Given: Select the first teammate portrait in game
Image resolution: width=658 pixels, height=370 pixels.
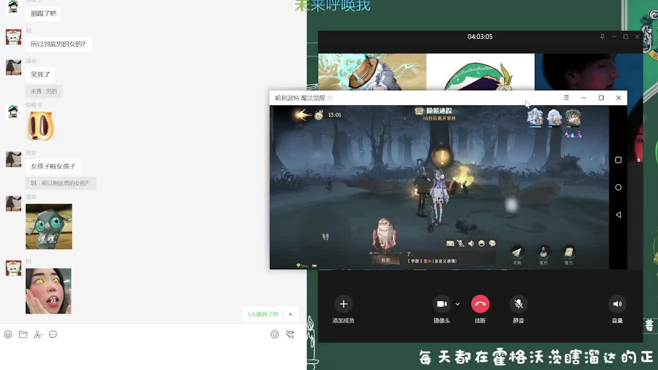Looking at the screenshot, I should click(535, 117).
